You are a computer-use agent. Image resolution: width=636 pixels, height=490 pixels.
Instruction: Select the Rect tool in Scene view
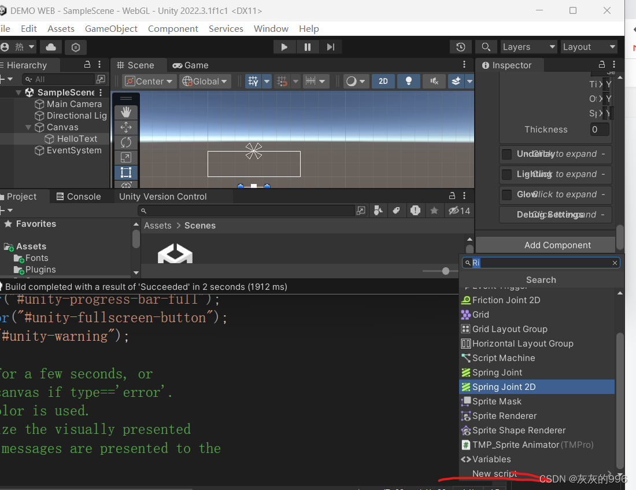coord(125,172)
